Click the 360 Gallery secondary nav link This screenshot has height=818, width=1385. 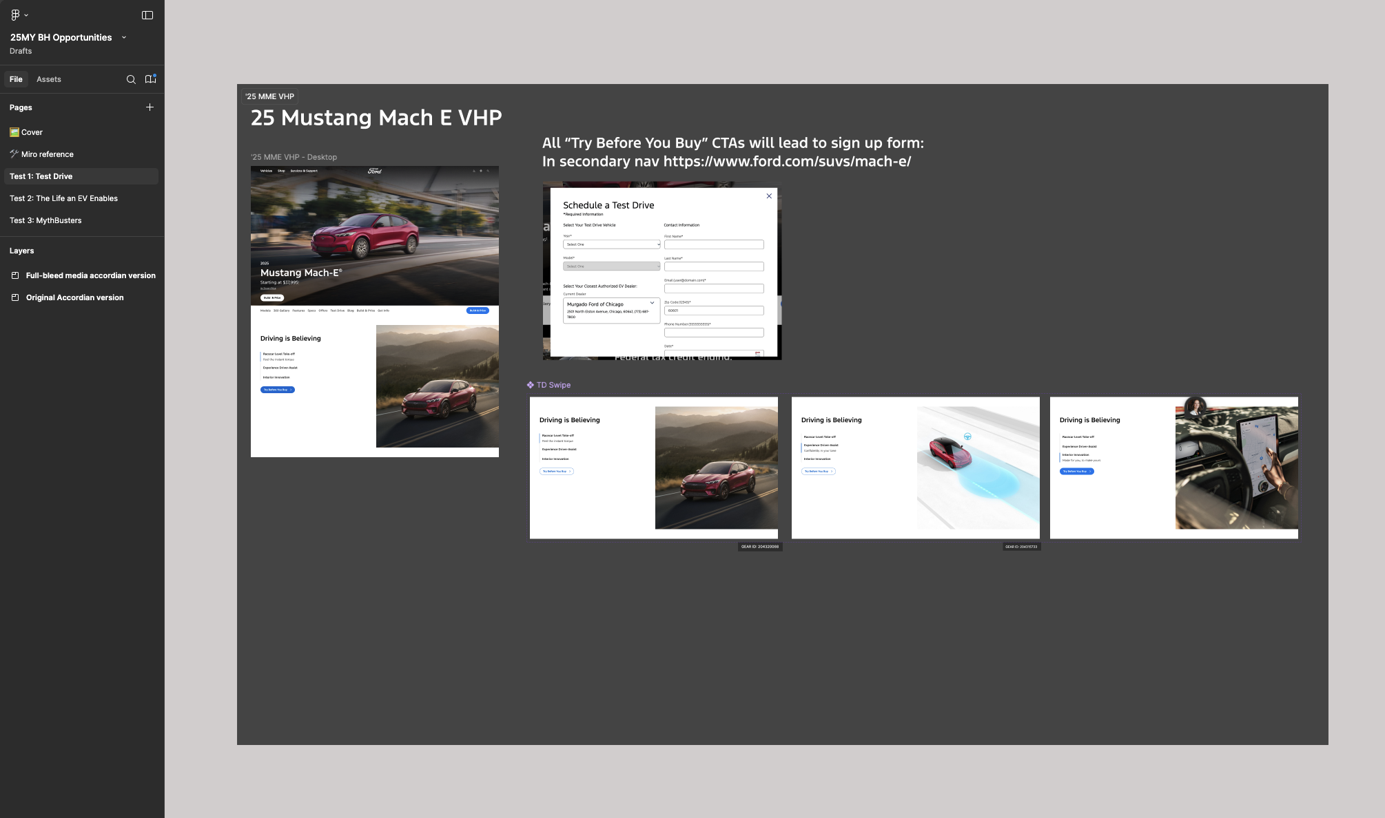pos(281,311)
